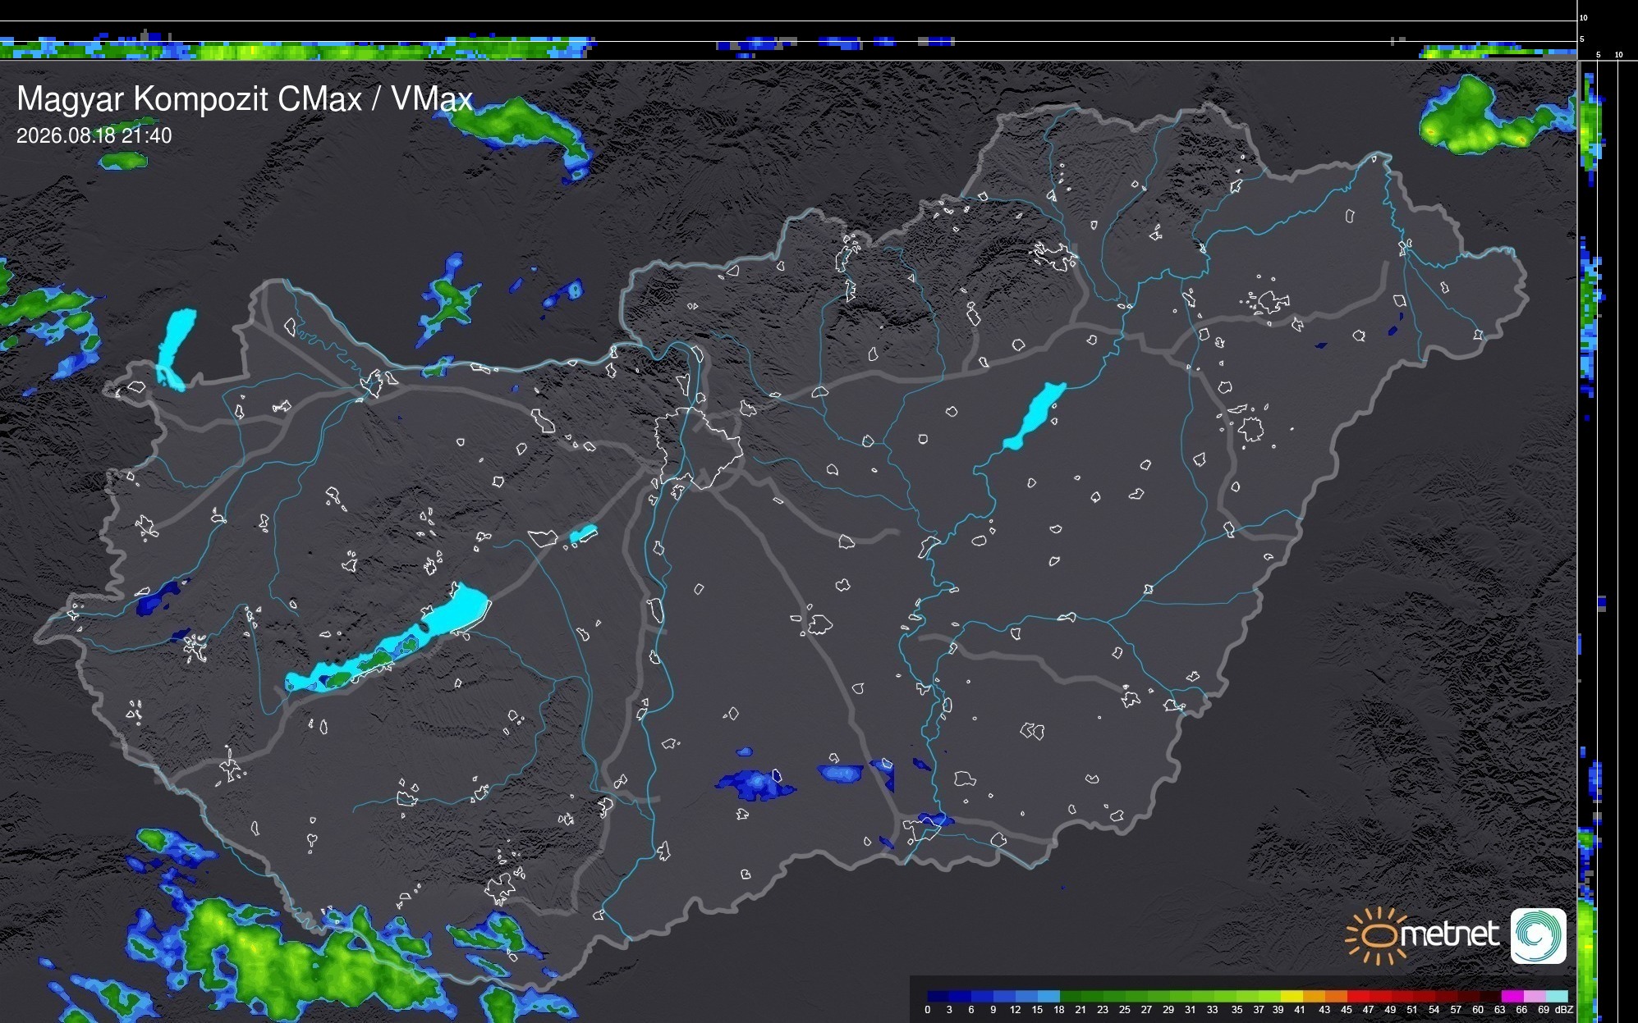Choose the '37' scale label

pyautogui.click(x=1259, y=1010)
